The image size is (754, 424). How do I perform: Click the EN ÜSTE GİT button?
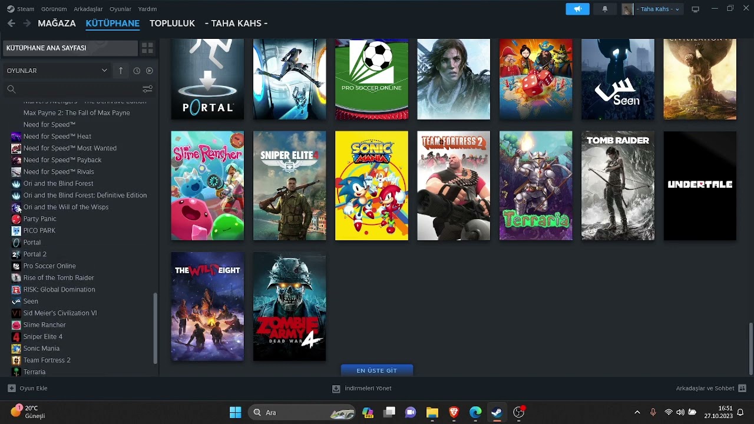click(x=377, y=370)
